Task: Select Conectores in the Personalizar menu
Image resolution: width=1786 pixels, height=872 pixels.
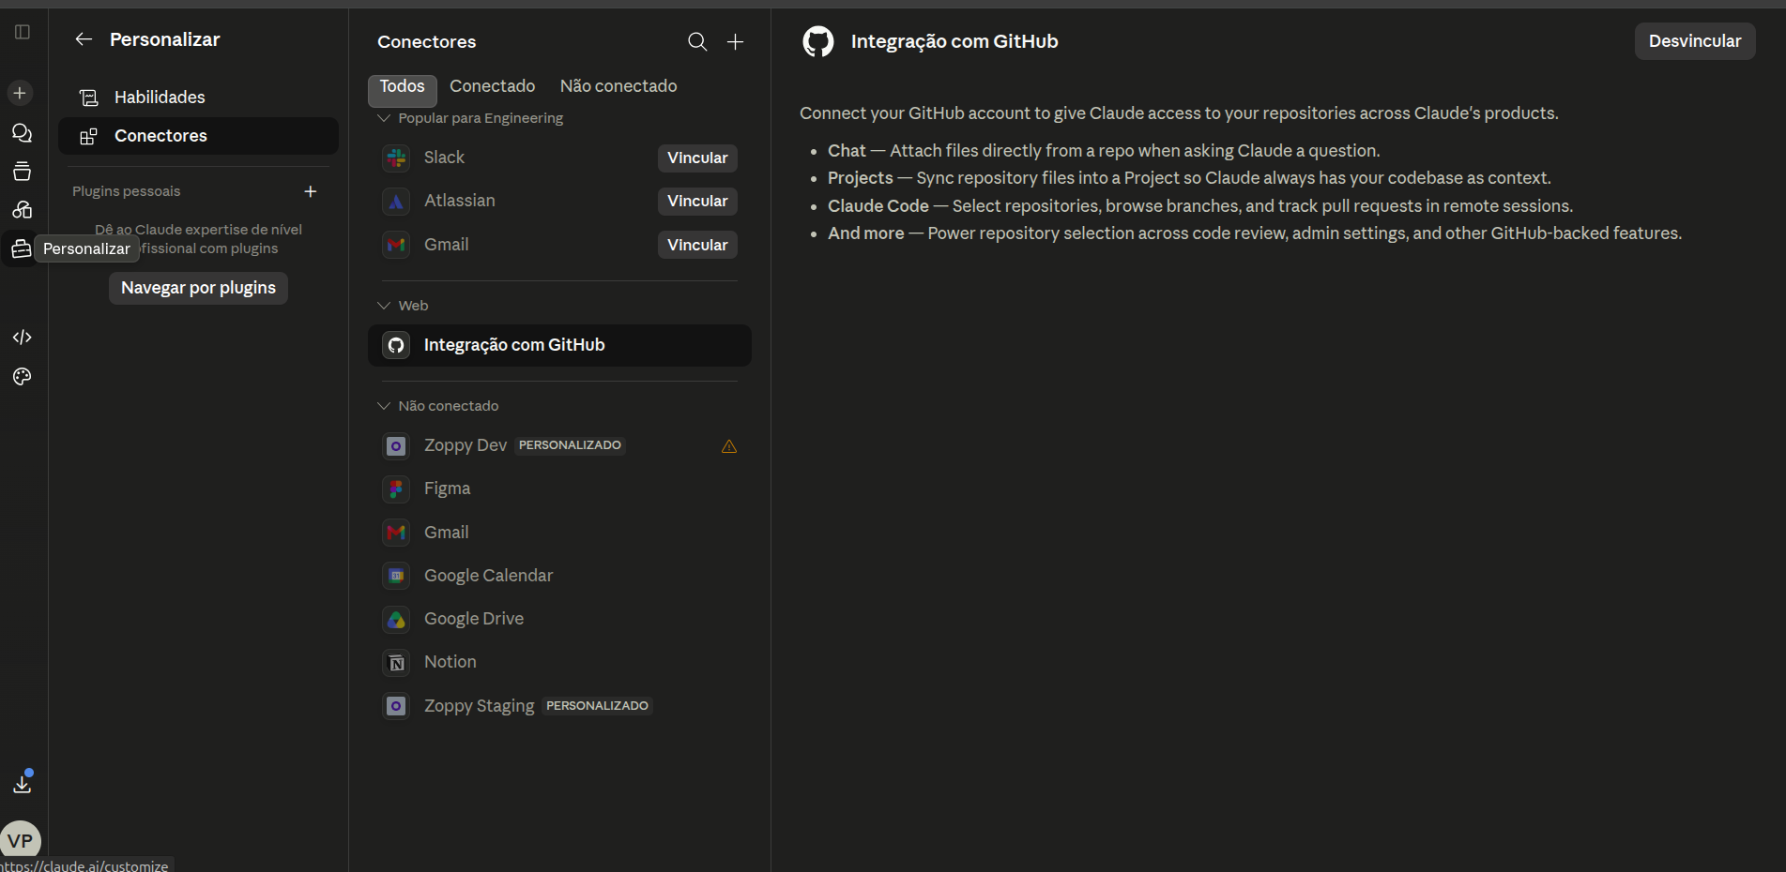Action: [x=198, y=136]
